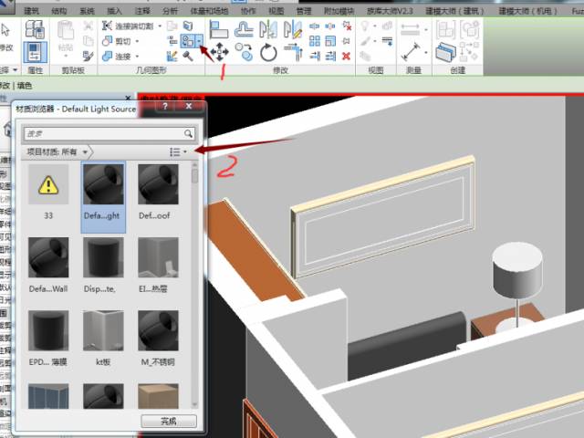Click the material search input field

(x=109, y=133)
